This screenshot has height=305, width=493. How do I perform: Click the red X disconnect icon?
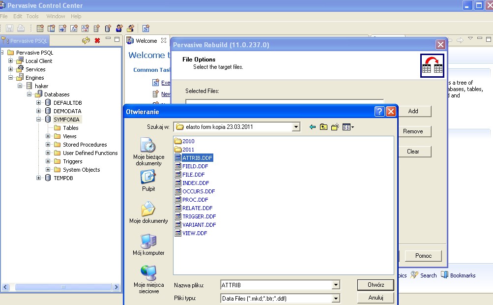pyautogui.click(x=97, y=40)
